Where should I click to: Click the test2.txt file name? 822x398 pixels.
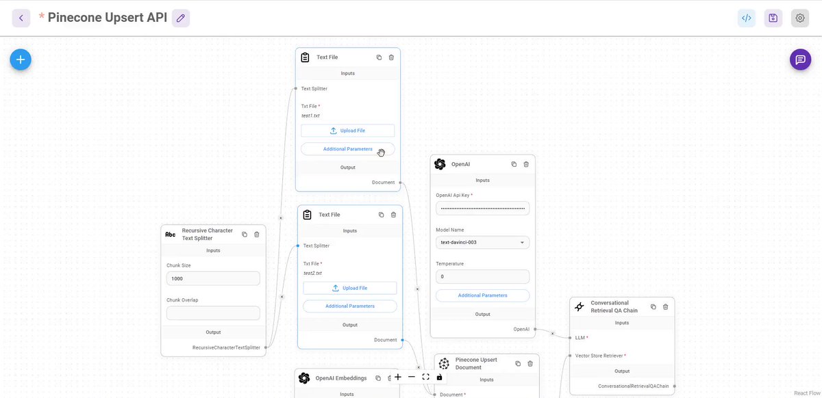313,273
